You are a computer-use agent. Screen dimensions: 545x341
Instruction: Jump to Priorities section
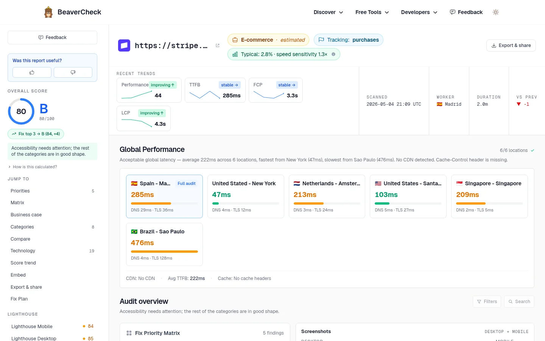52,191
